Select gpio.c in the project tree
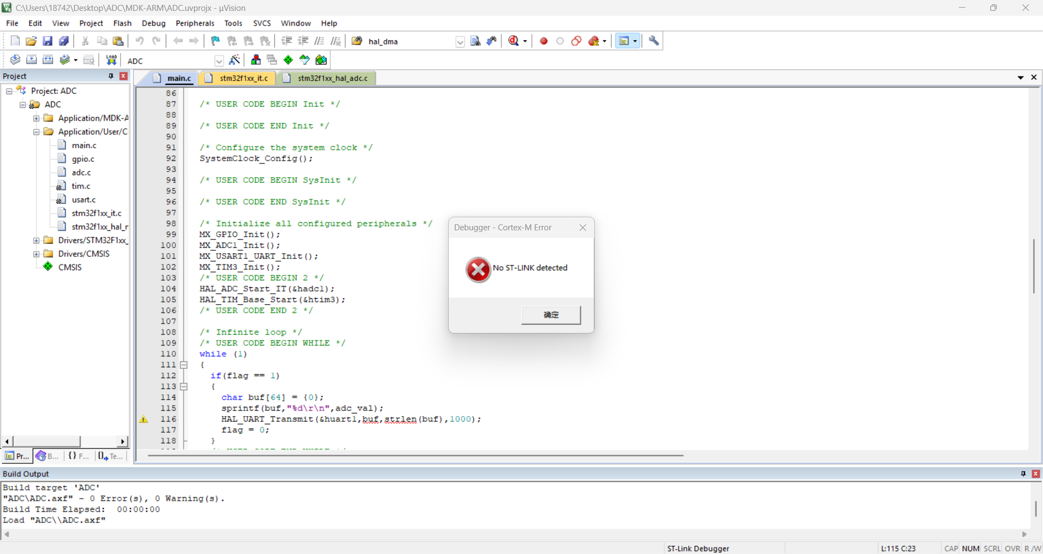The image size is (1043, 554). pos(83,159)
